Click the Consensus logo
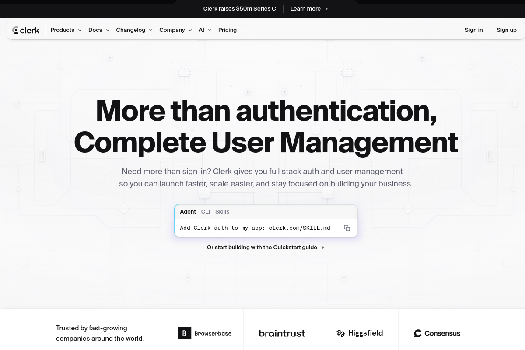 437,333
